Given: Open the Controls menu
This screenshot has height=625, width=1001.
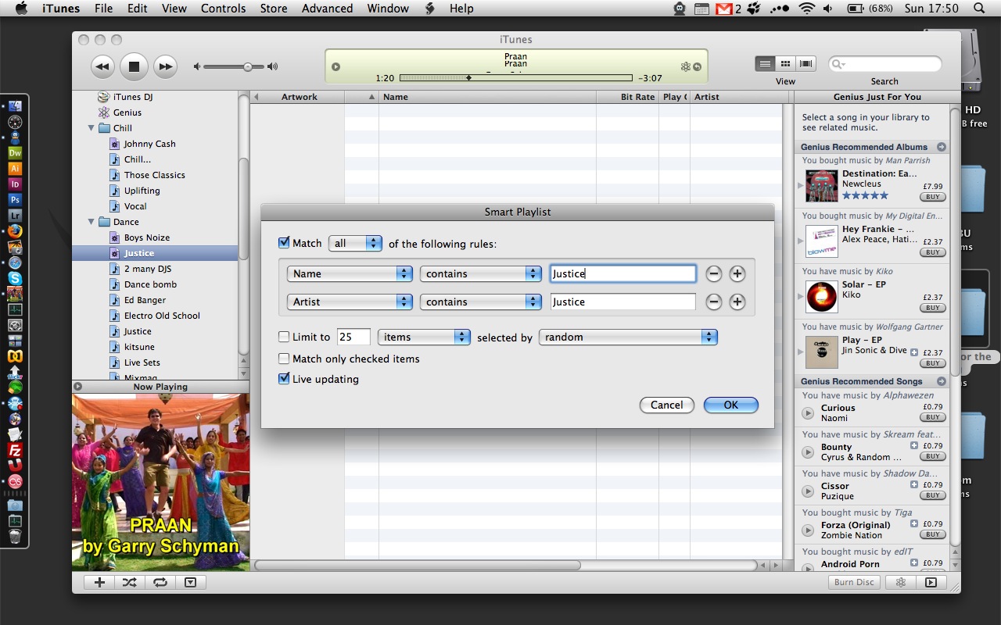Looking at the screenshot, I should pyautogui.click(x=224, y=9).
